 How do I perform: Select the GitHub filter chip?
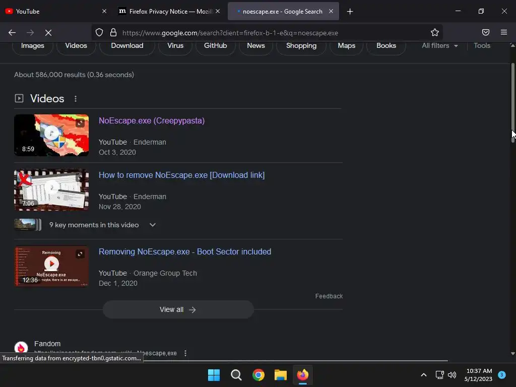pos(215,46)
